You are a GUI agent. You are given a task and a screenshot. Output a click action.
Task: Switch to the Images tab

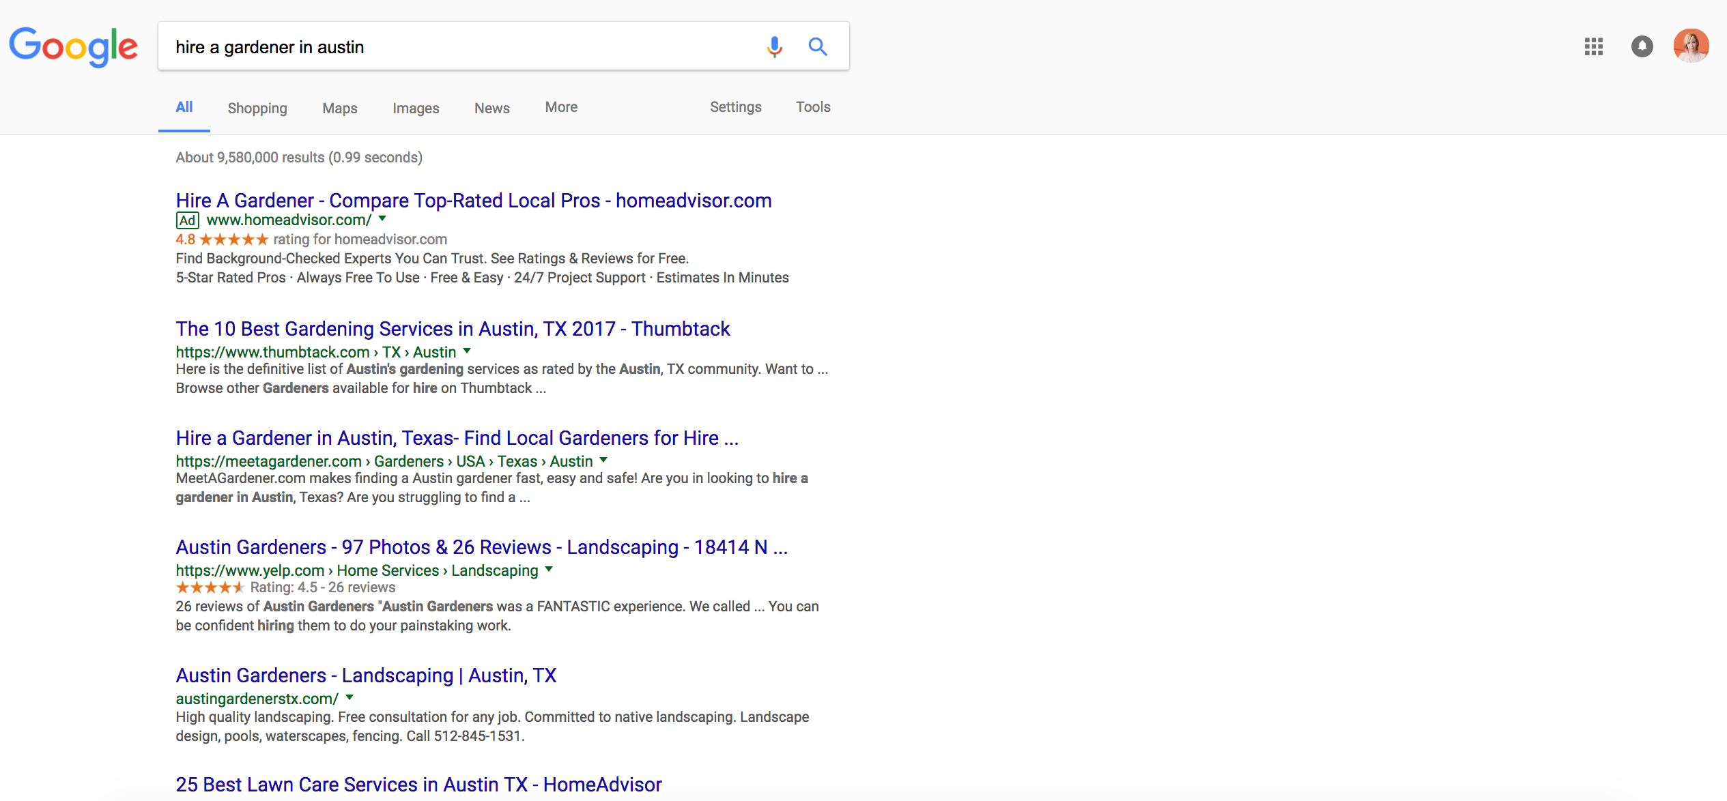[416, 108]
